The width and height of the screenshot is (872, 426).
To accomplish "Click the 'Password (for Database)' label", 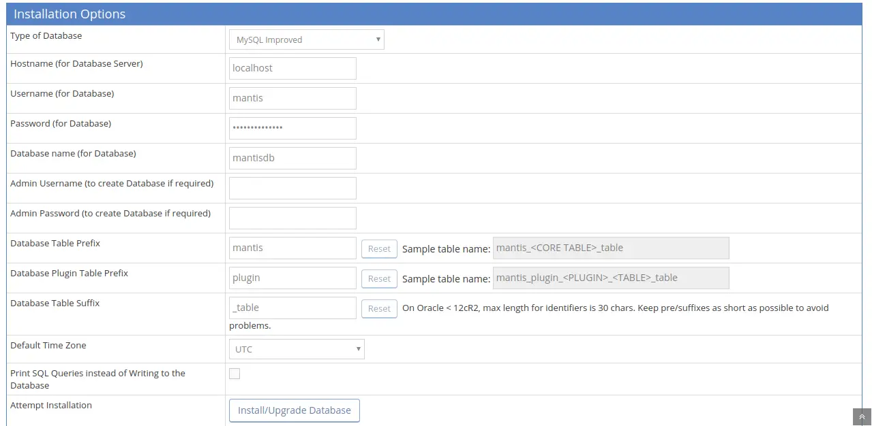I will click(x=61, y=124).
